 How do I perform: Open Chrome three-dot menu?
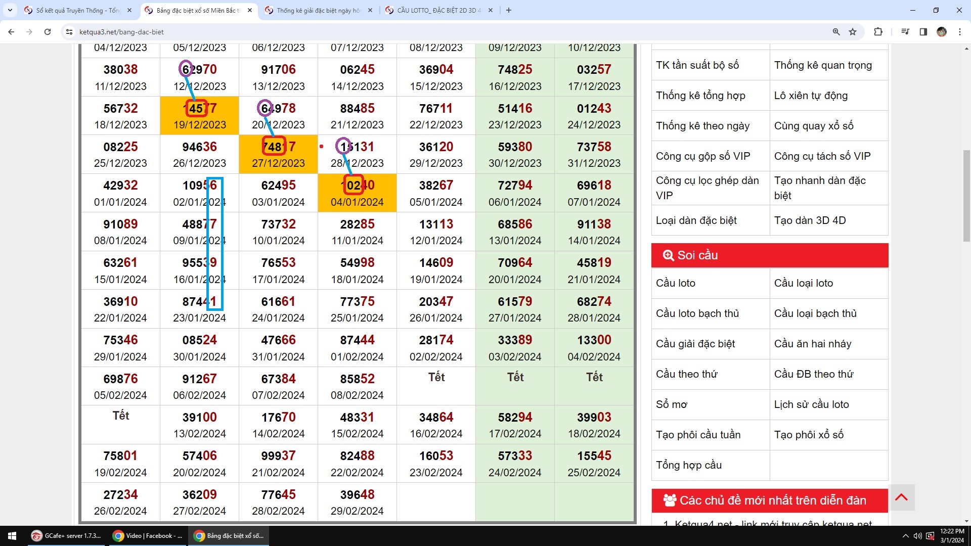959,32
